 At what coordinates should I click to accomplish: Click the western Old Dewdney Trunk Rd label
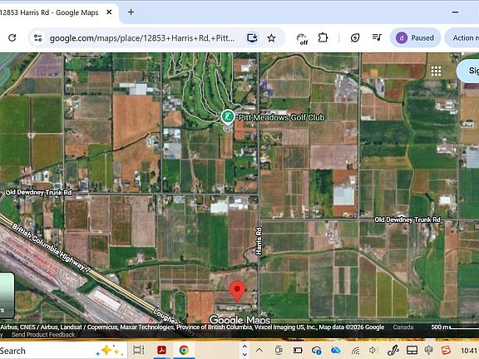click(38, 192)
